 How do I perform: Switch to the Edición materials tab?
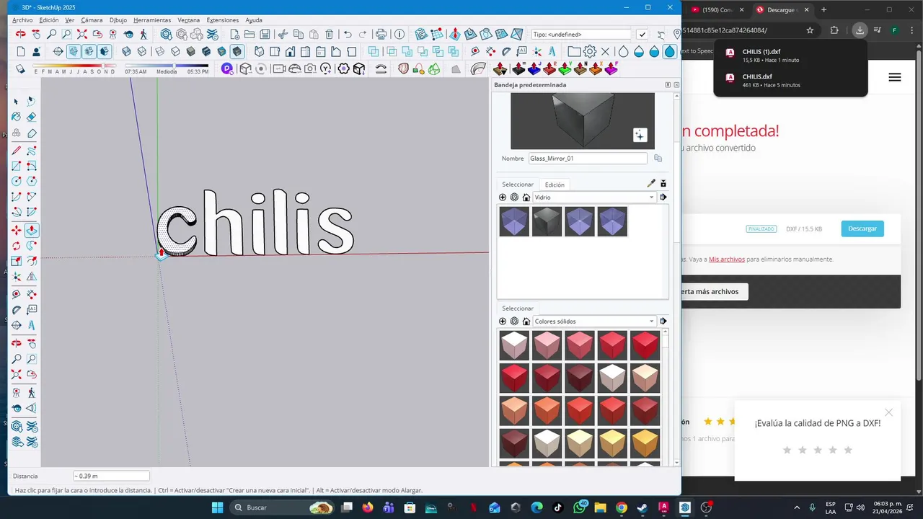pos(555,185)
